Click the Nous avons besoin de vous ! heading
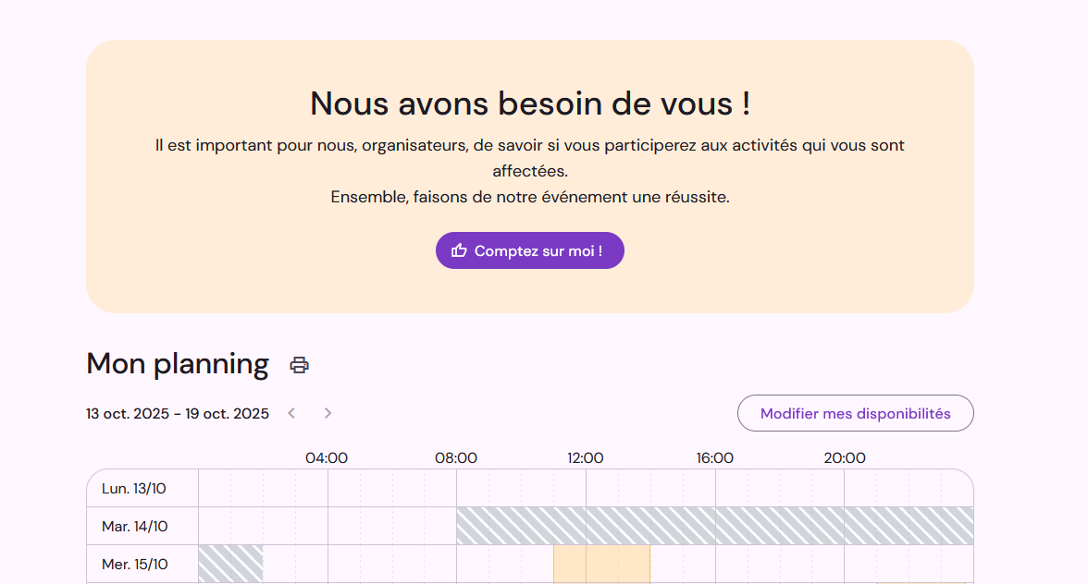 pos(529,103)
